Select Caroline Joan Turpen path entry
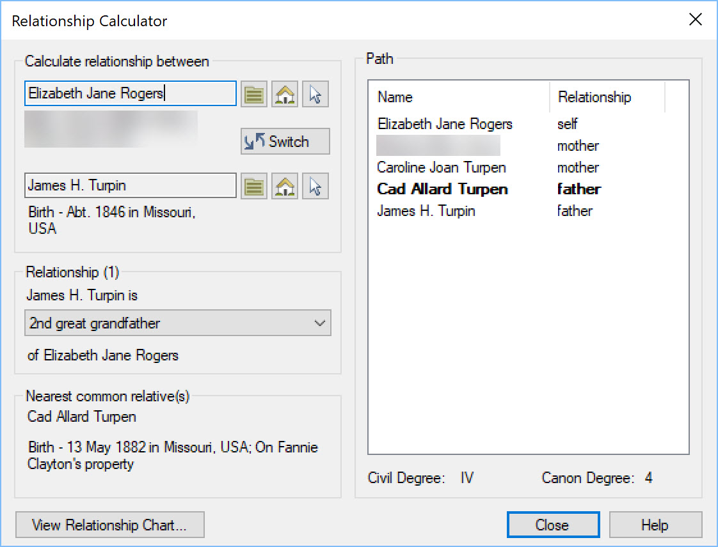 point(440,167)
